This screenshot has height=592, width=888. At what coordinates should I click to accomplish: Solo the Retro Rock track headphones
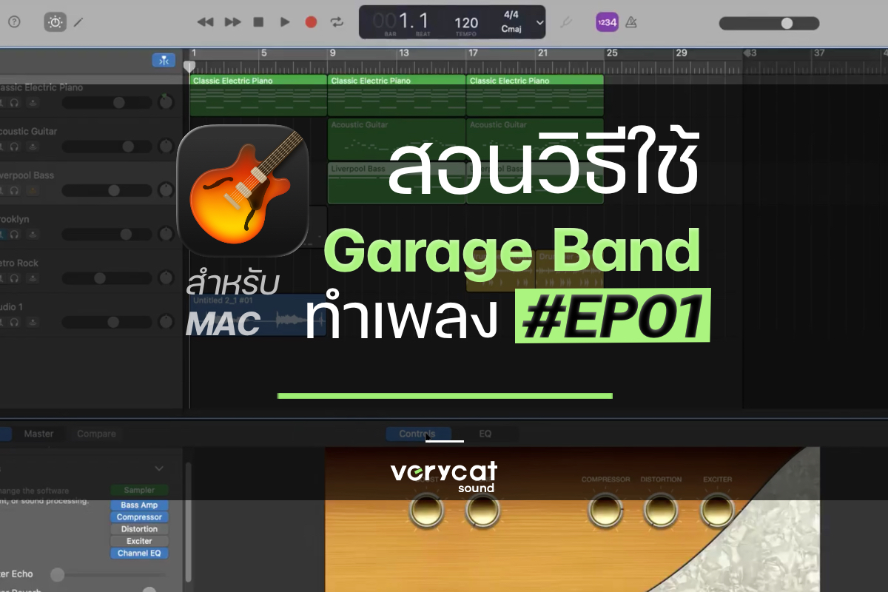14,278
